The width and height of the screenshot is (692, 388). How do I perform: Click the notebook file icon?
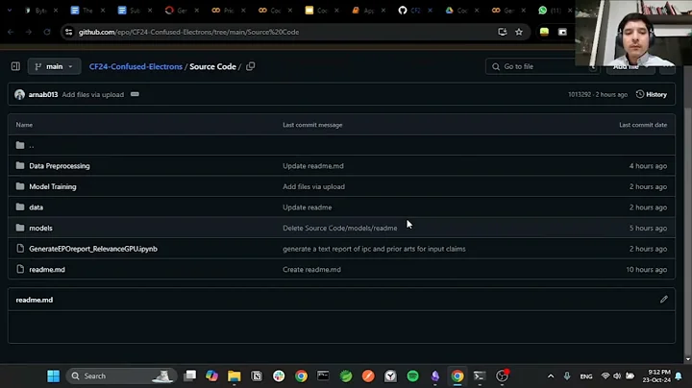click(x=20, y=249)
